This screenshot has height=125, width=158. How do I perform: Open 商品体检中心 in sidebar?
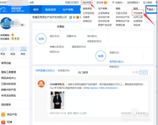9,78
